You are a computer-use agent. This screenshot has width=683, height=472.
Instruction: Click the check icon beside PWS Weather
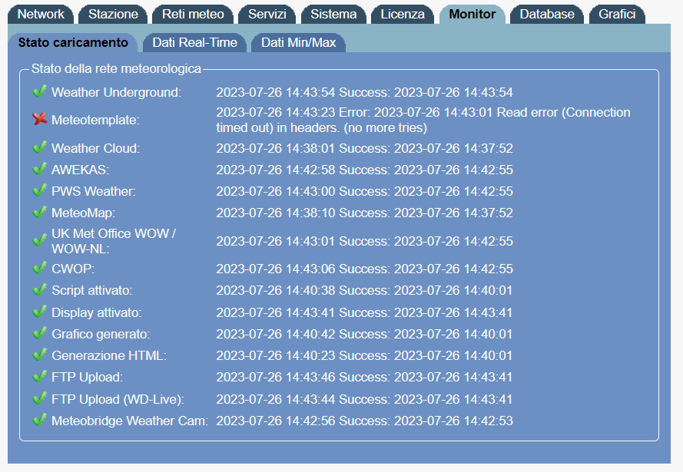point(39,191)
